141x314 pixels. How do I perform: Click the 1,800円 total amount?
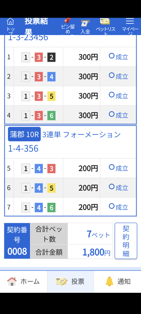click(96, 252)
